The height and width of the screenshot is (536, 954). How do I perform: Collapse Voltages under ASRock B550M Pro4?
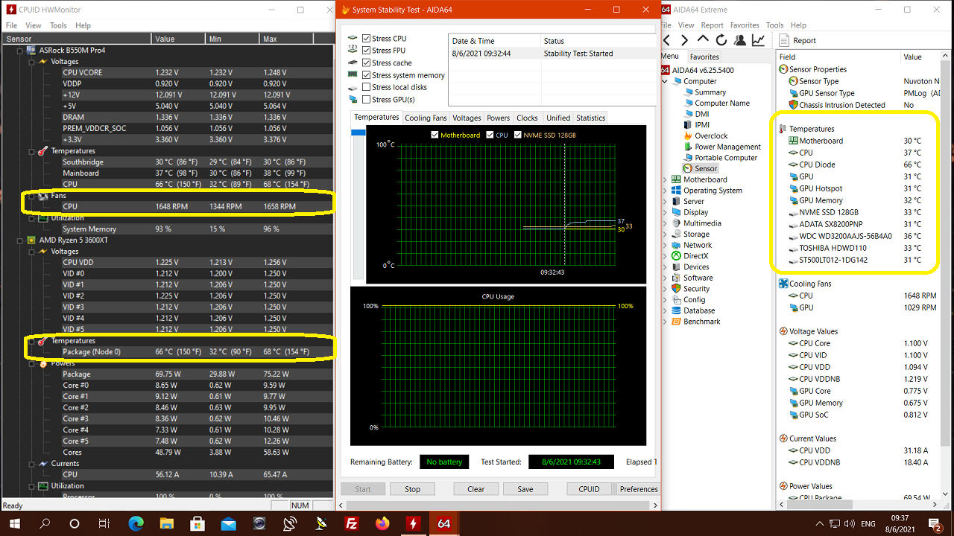(32, 62)
